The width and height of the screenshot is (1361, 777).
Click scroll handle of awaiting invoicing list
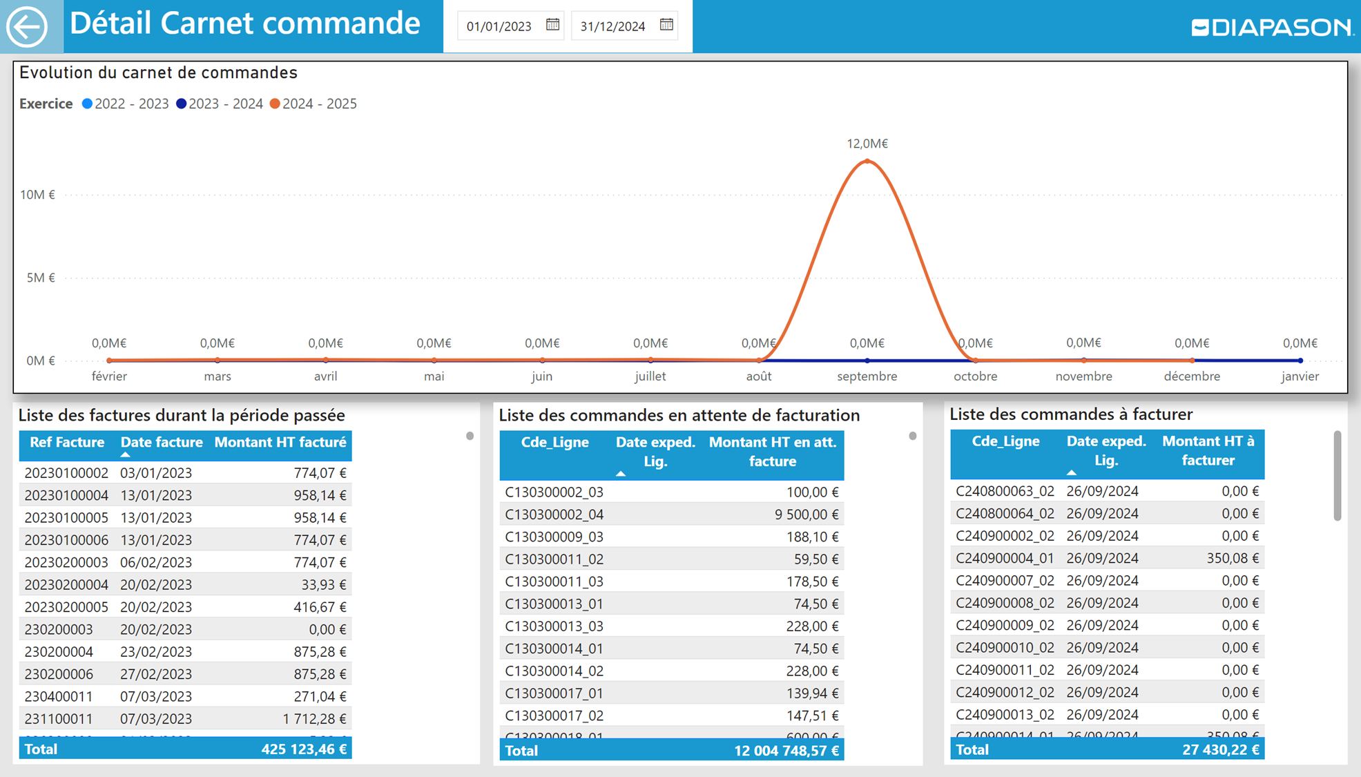point(912,436)
